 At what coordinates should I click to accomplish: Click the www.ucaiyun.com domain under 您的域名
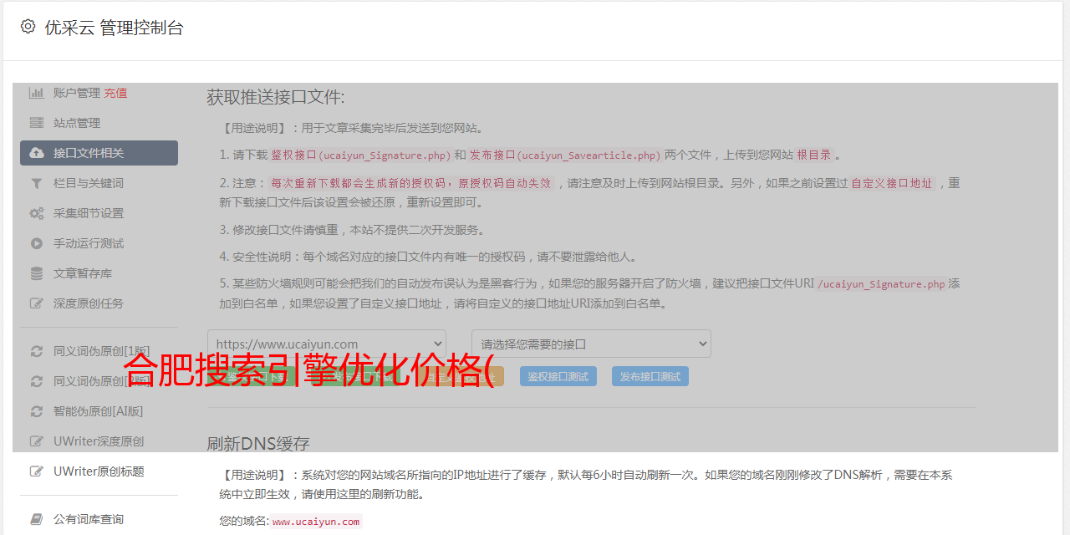(316, 522)
